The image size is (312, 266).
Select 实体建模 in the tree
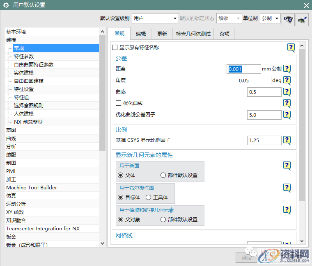click(x=56, y=73)
